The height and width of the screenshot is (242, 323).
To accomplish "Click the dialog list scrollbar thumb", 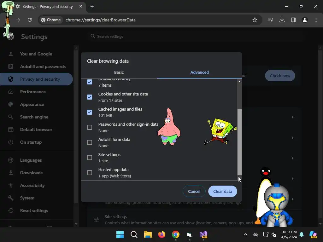I will (239, 142).
